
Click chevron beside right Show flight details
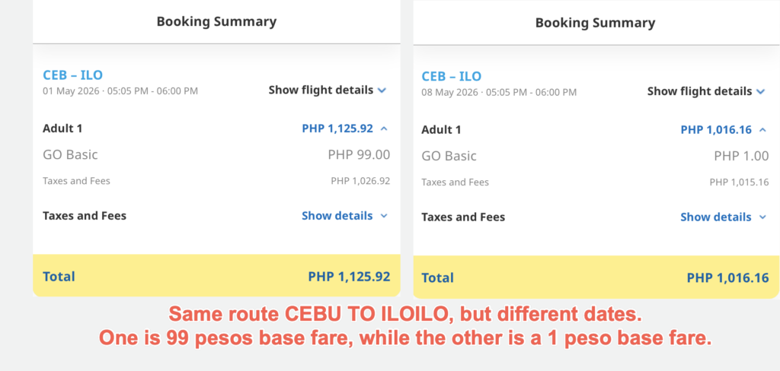click(x=760, y=91)
